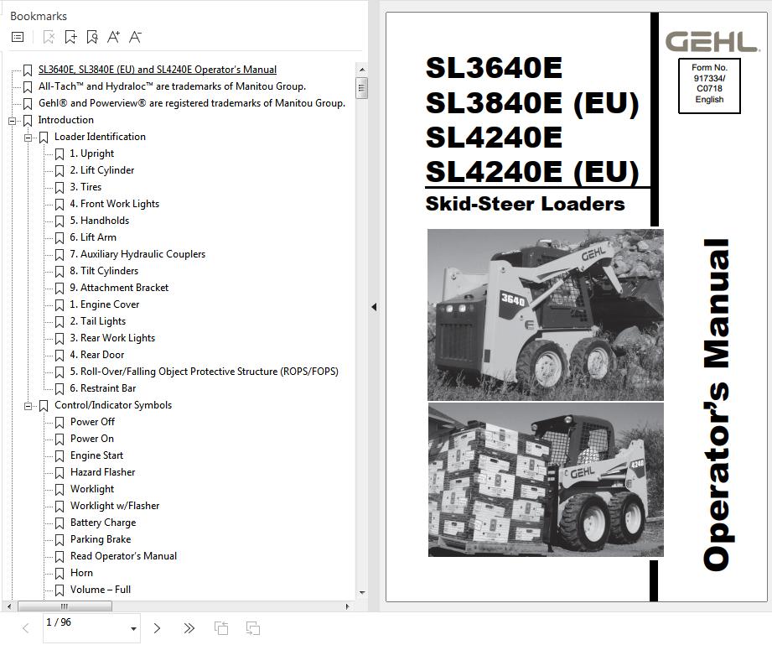Select the Volume – Full bookmark
Image resolution: width=772 pixels, height=645 pixels.
(x=101, y=590)
